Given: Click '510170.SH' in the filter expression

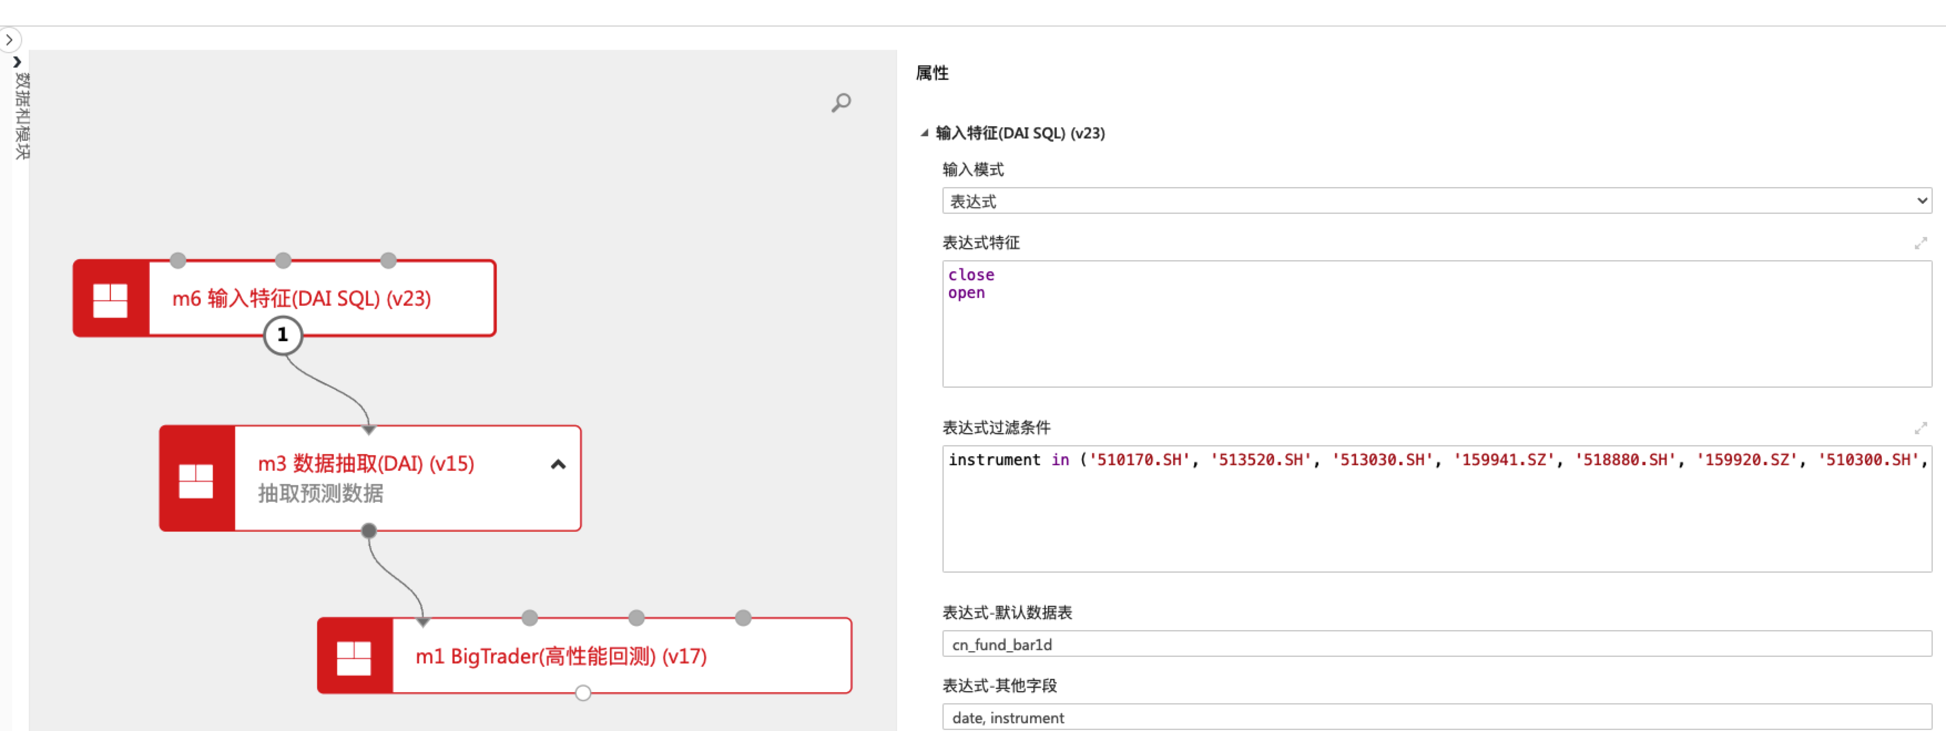Looking at the screenshot, I should [1139, 460].
